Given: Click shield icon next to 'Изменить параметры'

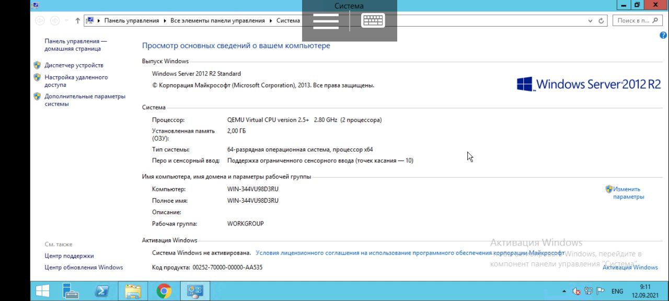Looking at the screenshot, I should coord(609,189).
